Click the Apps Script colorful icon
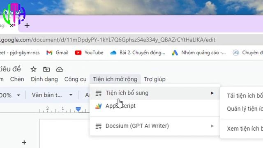 [x=99, y=106]
